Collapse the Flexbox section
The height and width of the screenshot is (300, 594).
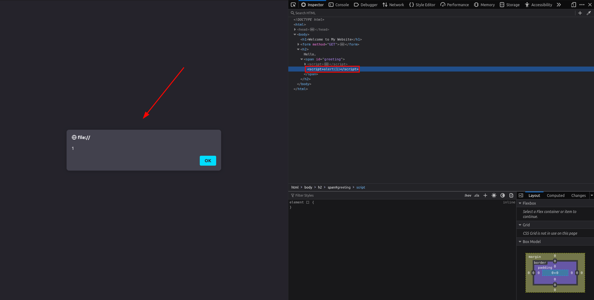point(520,203)
